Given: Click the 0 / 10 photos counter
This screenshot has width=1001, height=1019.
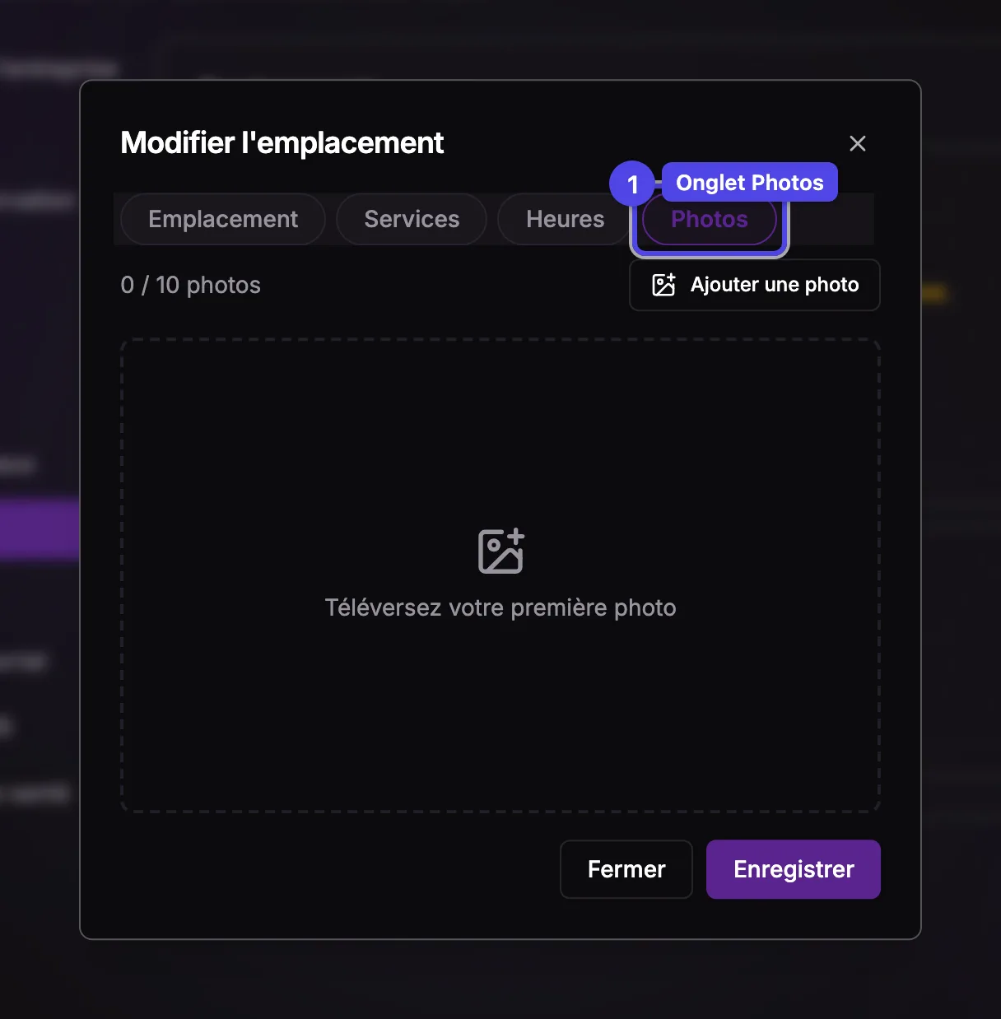Looking at the screenshot, I should [x=190, y=285].
